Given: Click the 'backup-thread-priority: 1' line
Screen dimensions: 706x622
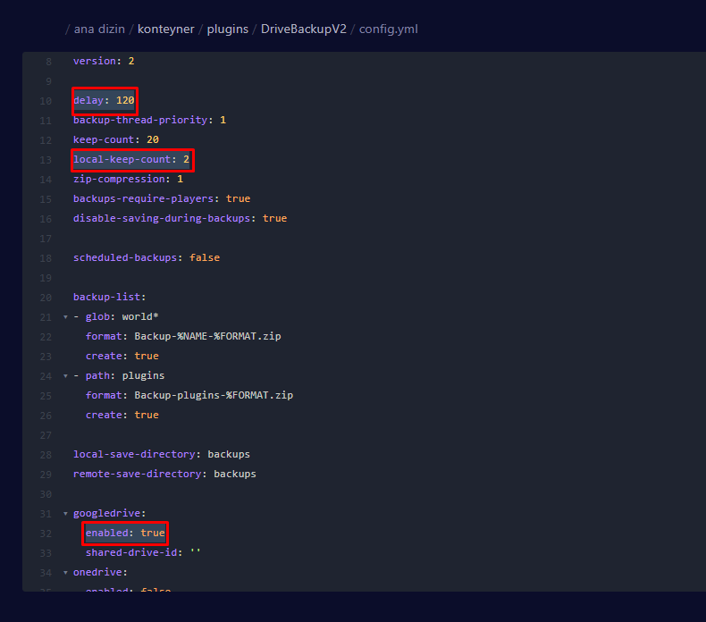Looking at the screenshot, I should [x=149, y=121].
